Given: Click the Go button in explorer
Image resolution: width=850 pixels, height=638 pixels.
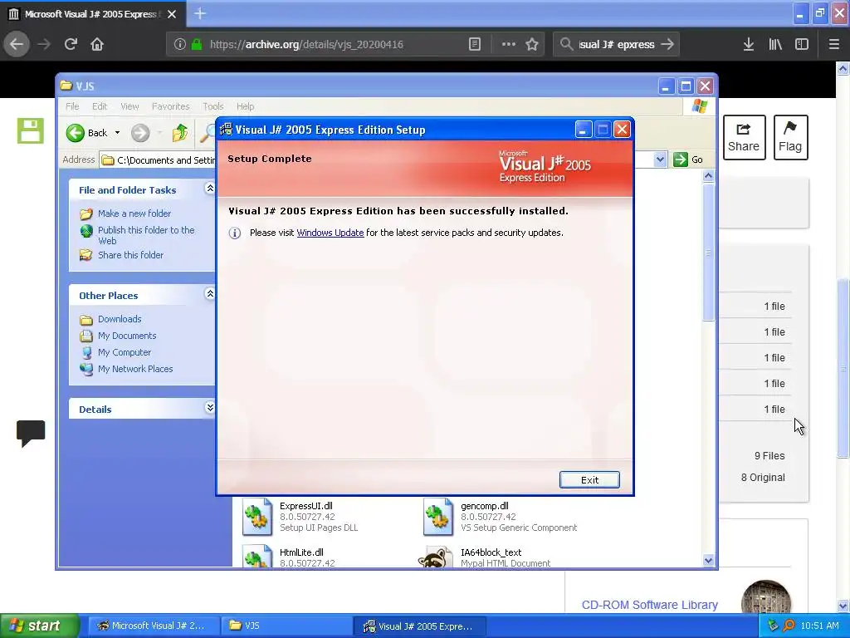Looking at the screenshot, I should click(688, 159).
